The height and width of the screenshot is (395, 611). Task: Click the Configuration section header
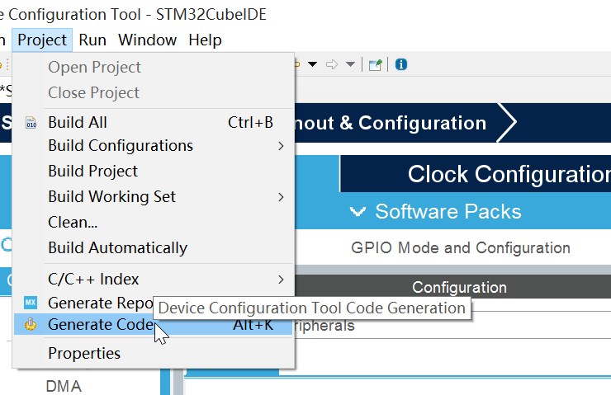pos(459,288)
